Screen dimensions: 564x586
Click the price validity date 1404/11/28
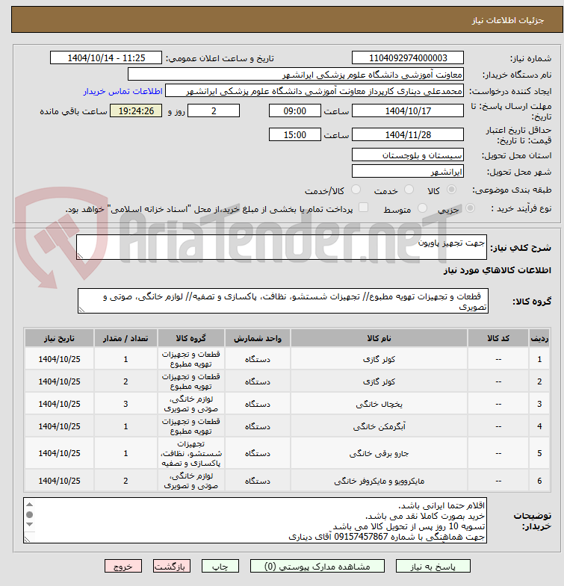408,134
